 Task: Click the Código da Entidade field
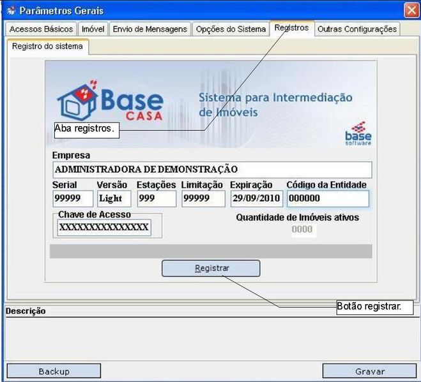click(327, 198)
